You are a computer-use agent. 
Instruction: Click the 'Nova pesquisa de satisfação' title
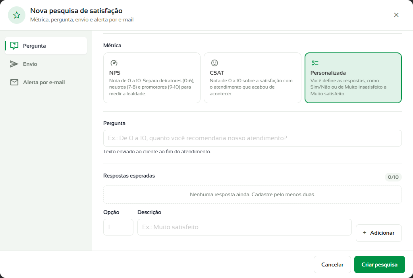tap(76, 11)
